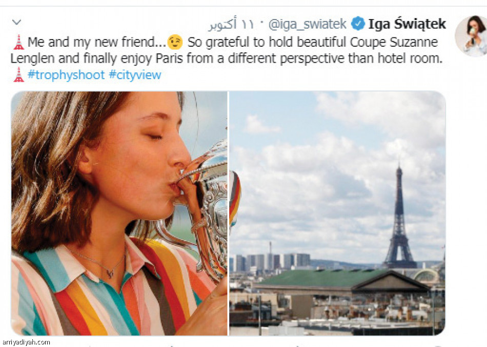This screenshot has width=487, height=347.
Task: Open the tweet options chevron menu
Action: (16, 22)
